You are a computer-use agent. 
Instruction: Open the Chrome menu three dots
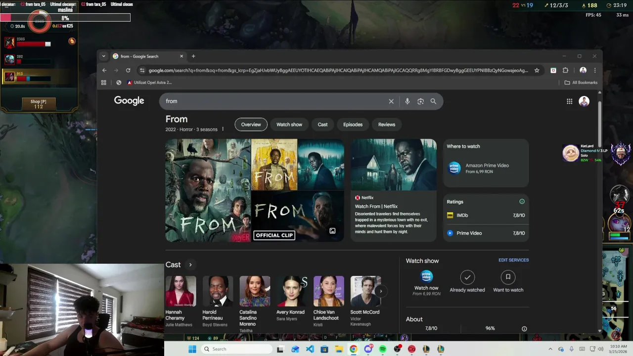click(594, 70)
